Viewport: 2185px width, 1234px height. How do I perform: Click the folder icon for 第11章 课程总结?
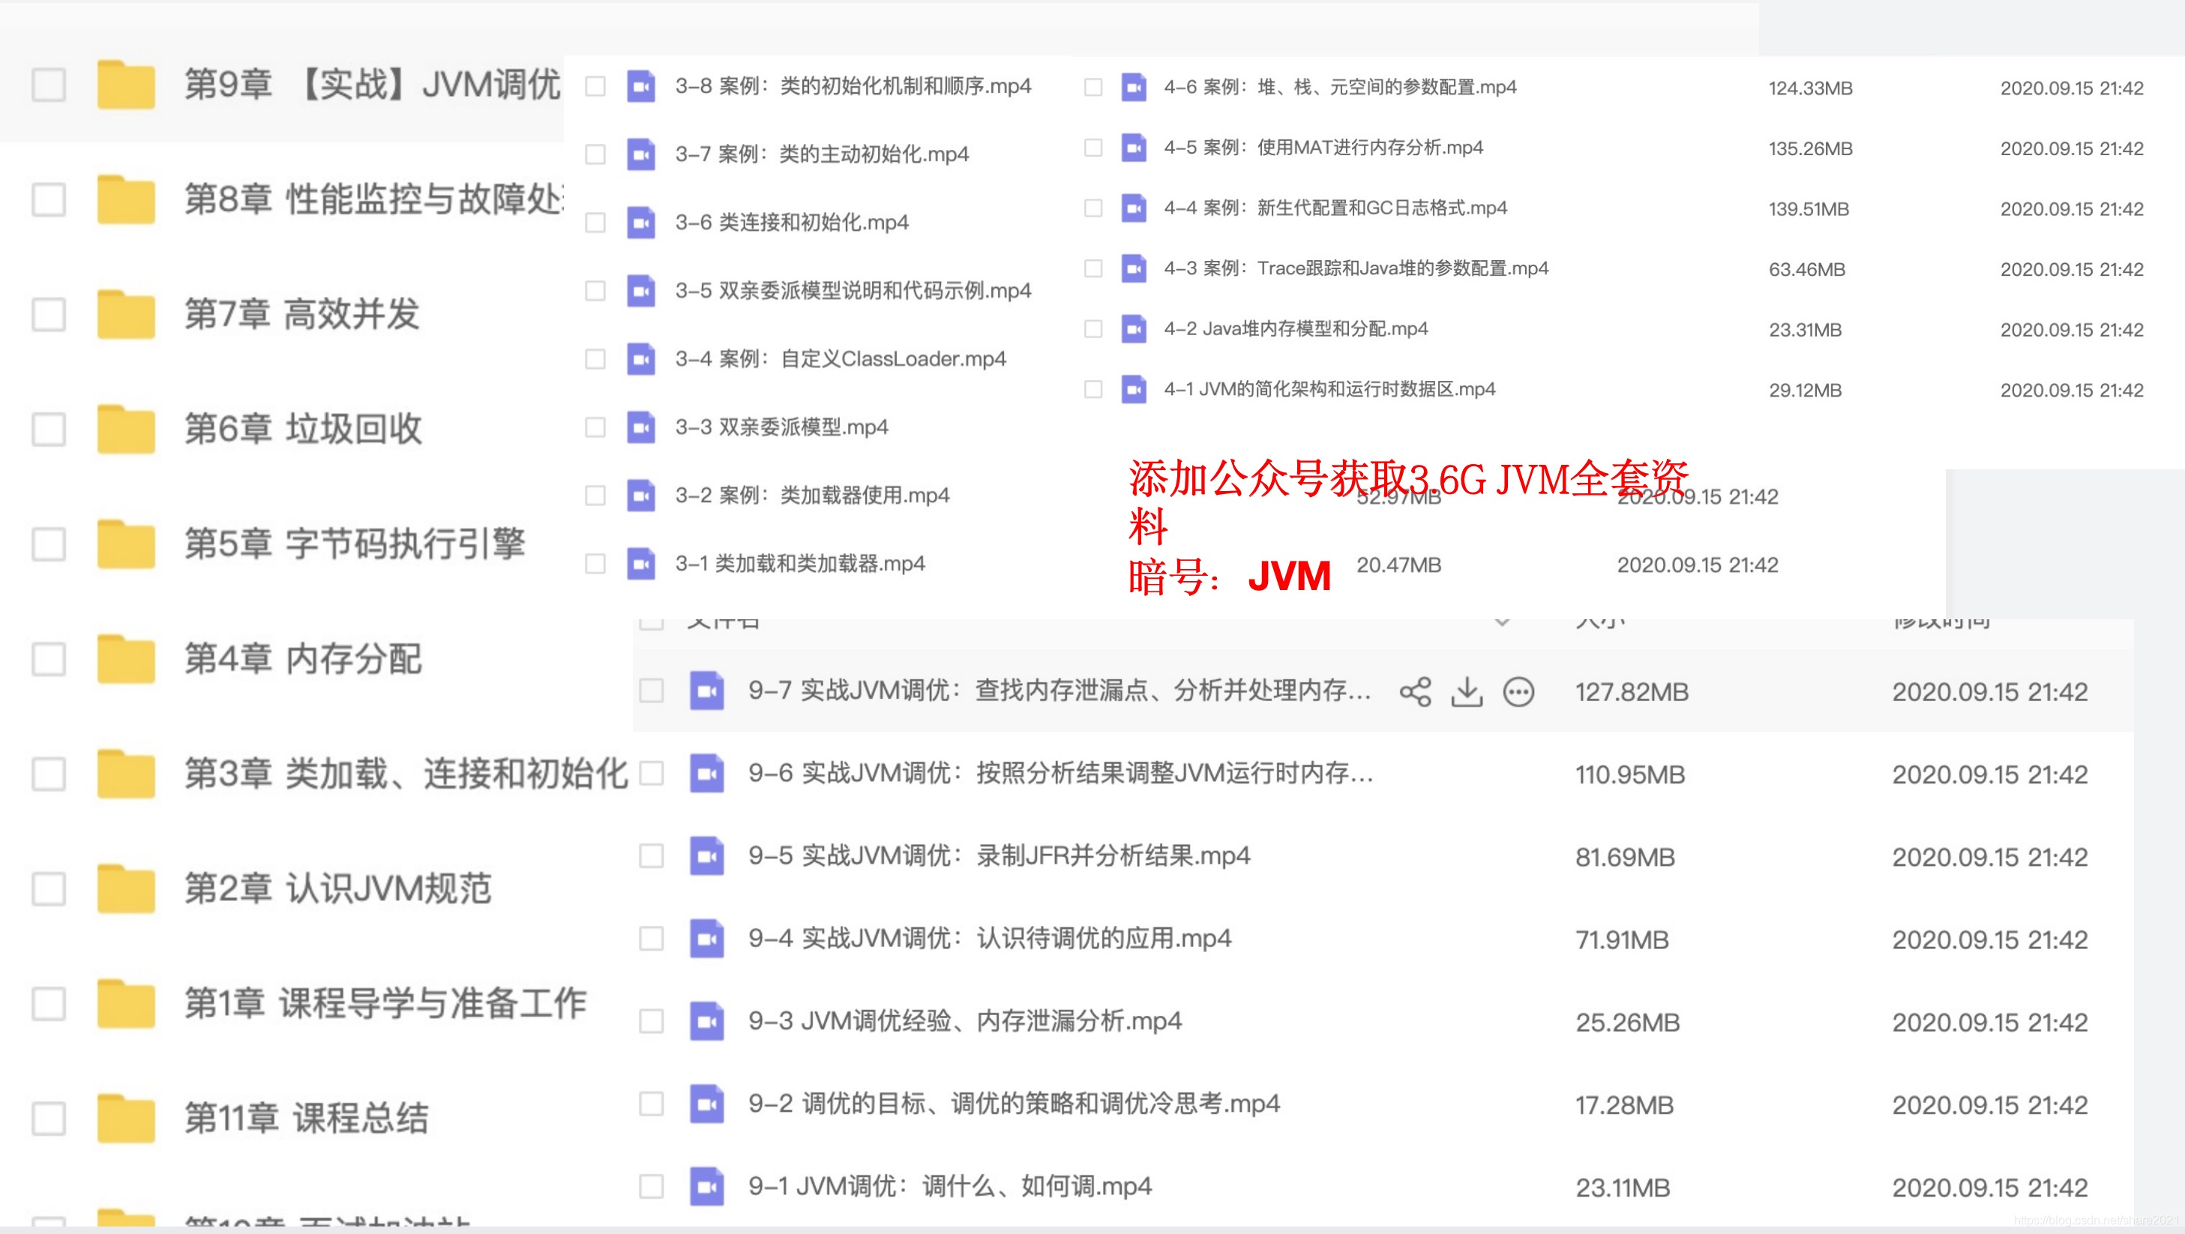[125, 1117]
